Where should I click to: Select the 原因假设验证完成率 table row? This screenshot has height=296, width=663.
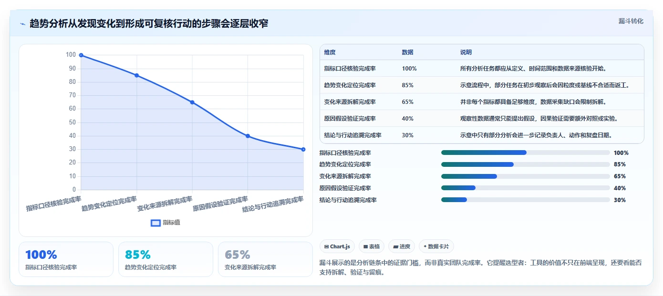(482, 119)
